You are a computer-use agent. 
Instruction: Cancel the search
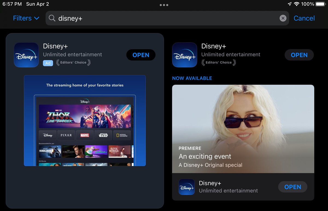click(304, 18)
